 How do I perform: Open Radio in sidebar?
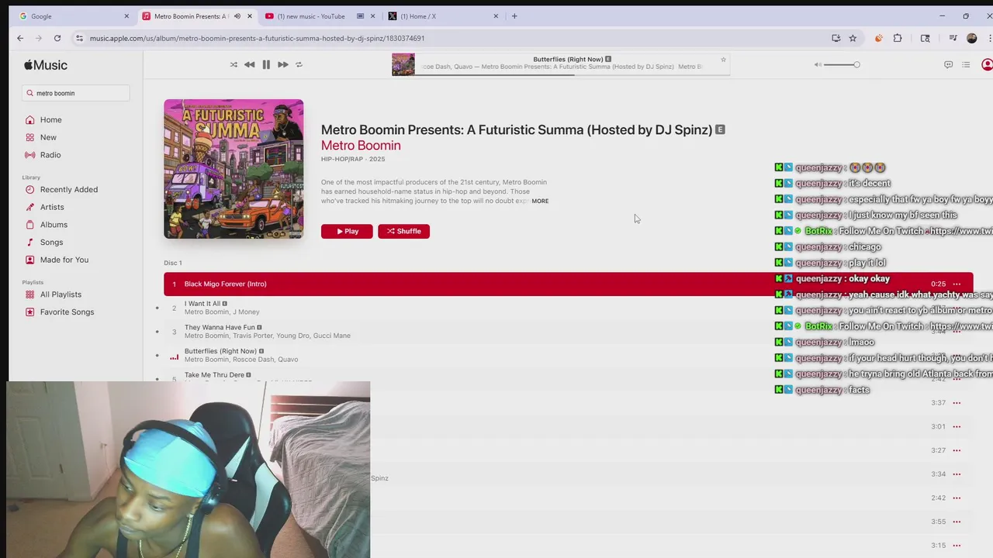click(50, 155)
